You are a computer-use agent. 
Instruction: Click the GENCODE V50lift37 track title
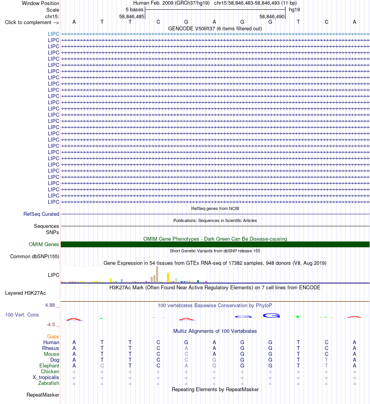215,29
